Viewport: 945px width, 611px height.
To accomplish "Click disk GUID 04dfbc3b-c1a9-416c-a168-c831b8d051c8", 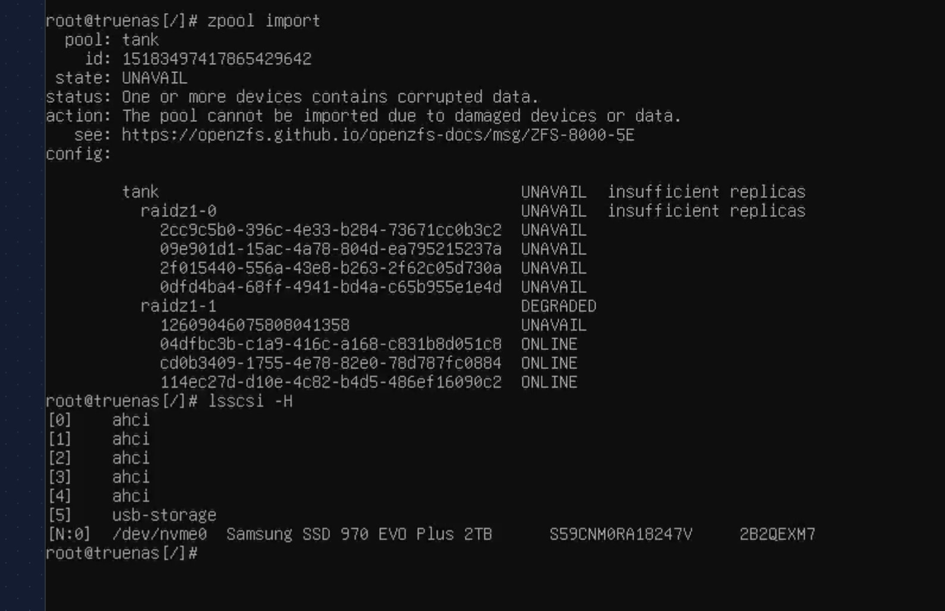I will pyautogui.click(x=330, y=344).
